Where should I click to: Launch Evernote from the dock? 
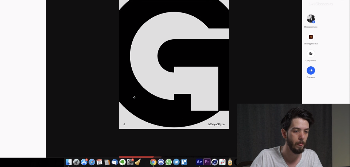tap(122, 162)
